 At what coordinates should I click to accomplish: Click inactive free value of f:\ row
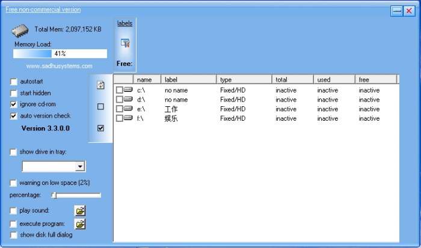369,118
